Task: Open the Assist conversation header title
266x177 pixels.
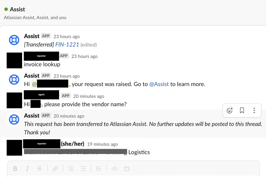Action: tap(17, 9)
